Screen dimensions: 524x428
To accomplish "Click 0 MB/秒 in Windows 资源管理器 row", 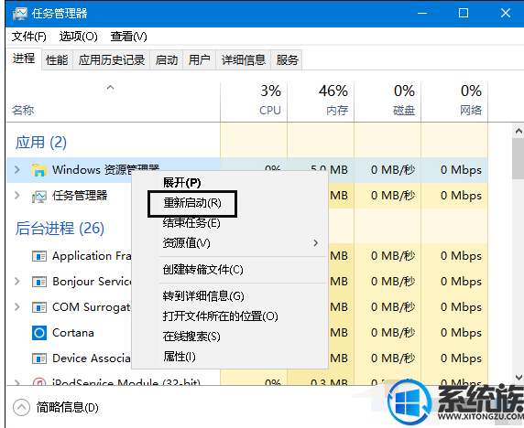I will pyautogui.click(x=393, y=170).
